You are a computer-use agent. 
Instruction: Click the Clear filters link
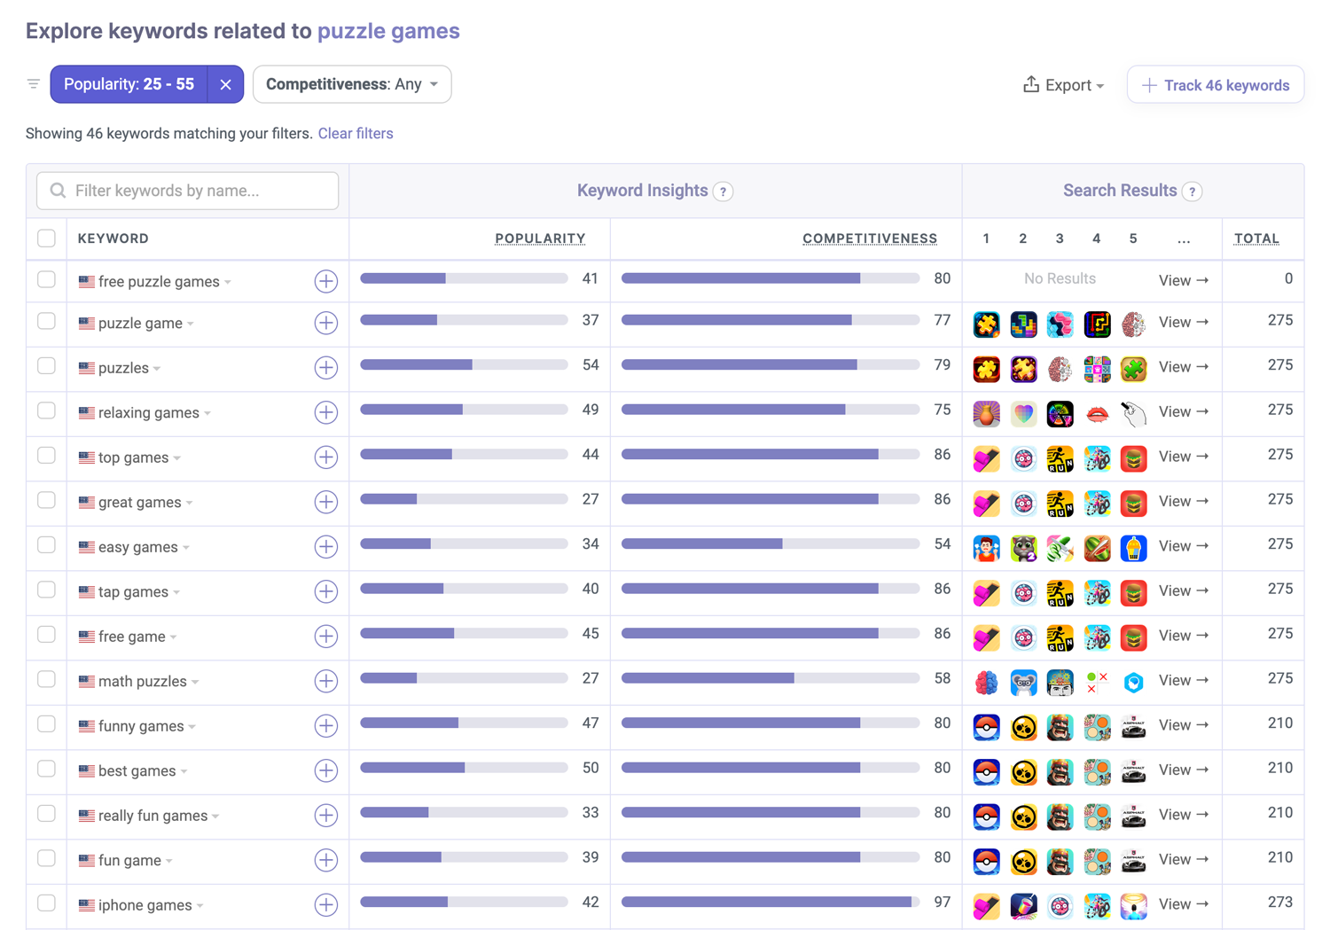point(355,133)
